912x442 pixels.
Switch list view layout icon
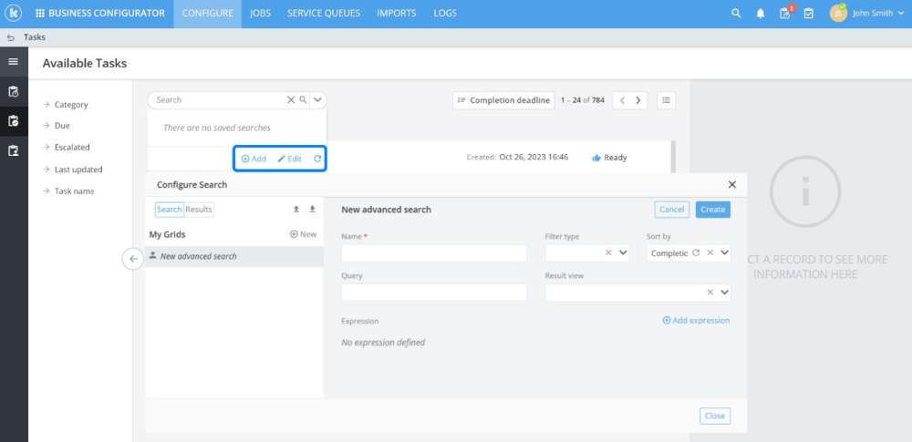pos(666,100)
